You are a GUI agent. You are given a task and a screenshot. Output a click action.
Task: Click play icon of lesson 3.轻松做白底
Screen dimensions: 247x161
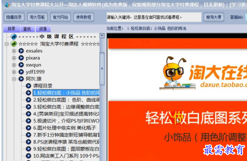28,107
